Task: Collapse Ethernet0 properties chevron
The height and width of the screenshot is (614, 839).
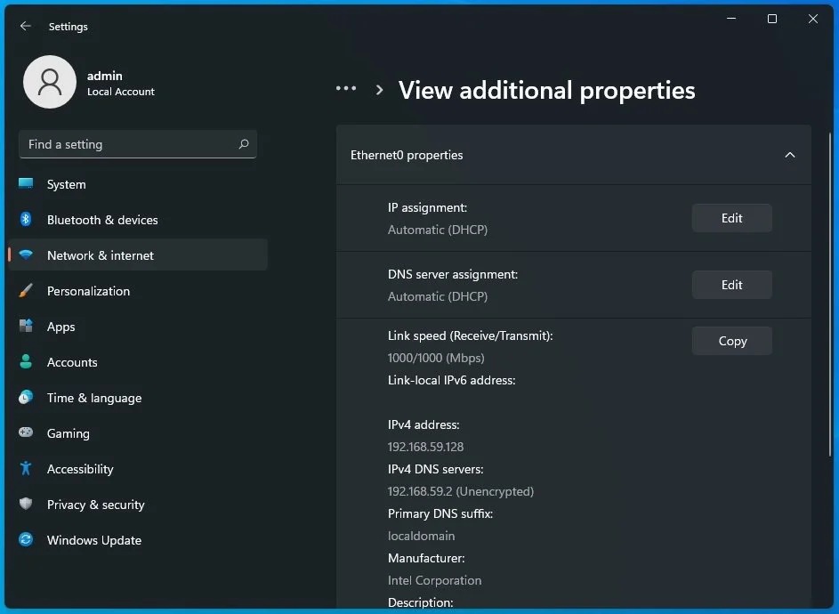Action: [790, 155]
